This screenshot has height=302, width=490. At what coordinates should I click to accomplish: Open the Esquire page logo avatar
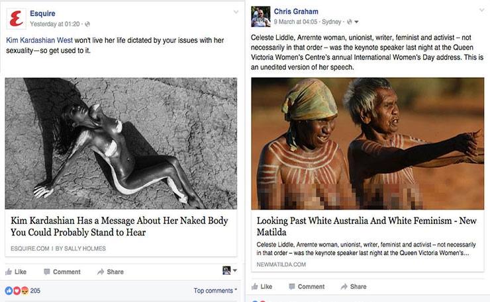point(17,19)
